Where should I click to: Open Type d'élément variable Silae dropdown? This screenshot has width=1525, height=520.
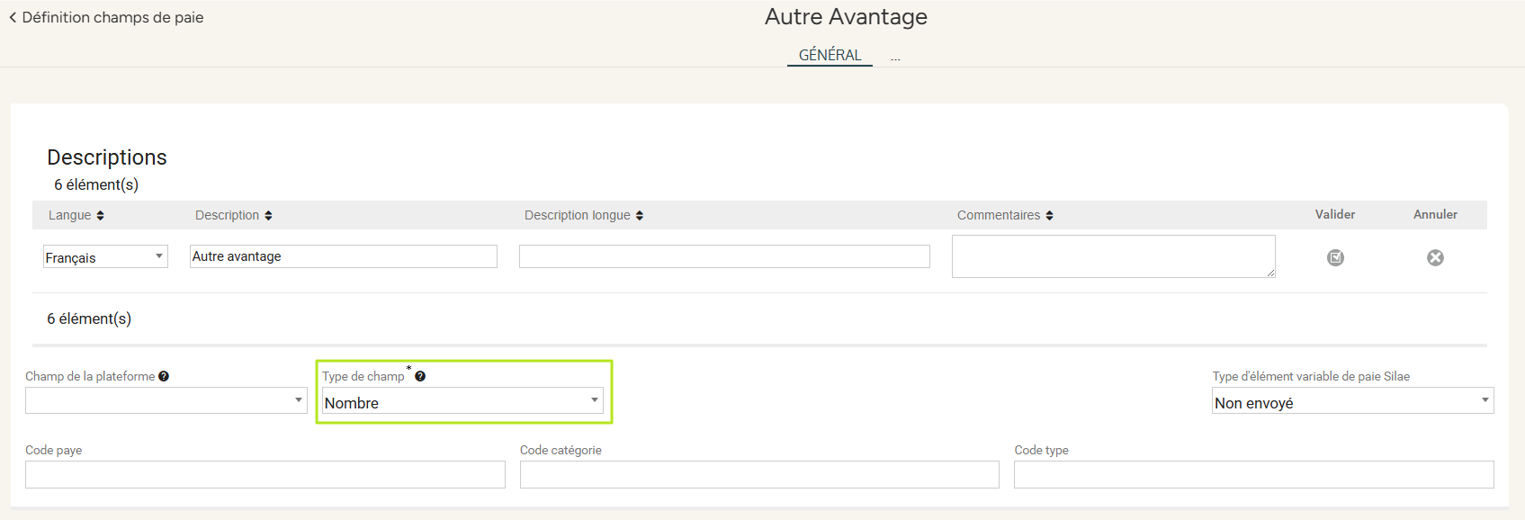tap(1352, 402)
